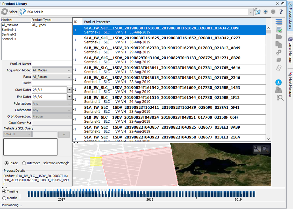
Task: Select the open folder icon in side toolbar
Action: [279, 37]
